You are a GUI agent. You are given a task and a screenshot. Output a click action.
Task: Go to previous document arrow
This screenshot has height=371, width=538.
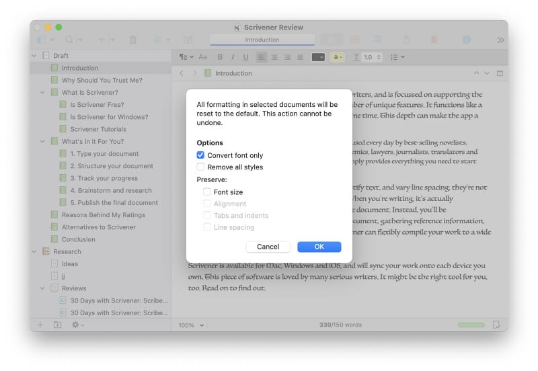pyautogui.click(x=477, y=73)
